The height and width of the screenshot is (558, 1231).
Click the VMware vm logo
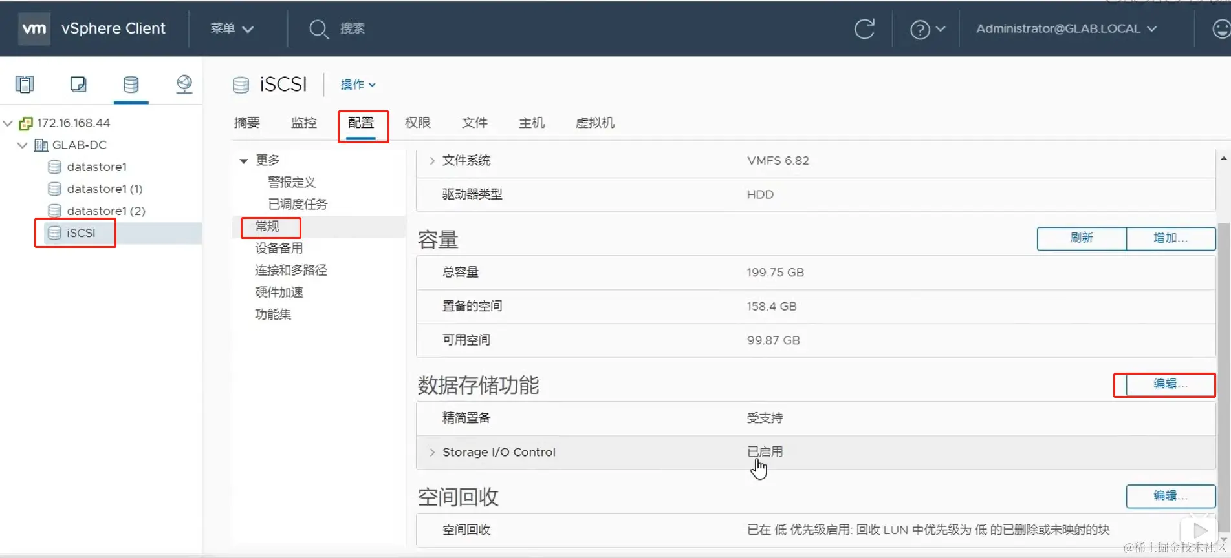tap(34, 29)
